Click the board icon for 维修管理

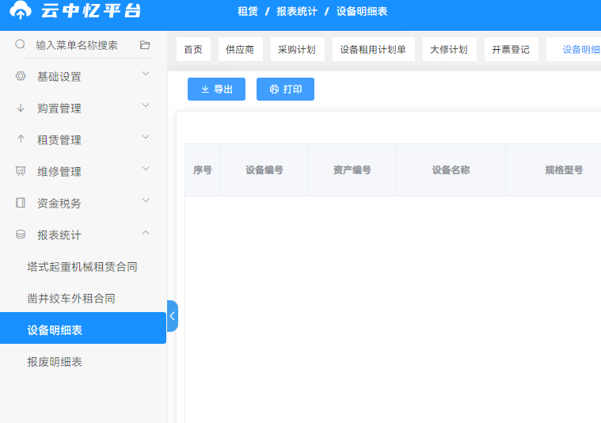(x=21, y=170)
